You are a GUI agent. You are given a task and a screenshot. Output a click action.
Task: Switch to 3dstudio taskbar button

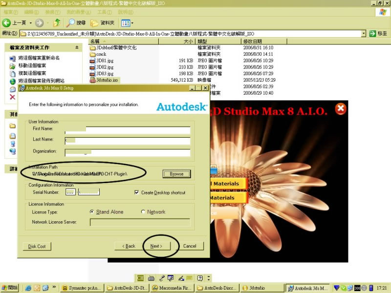click(262, 288)
